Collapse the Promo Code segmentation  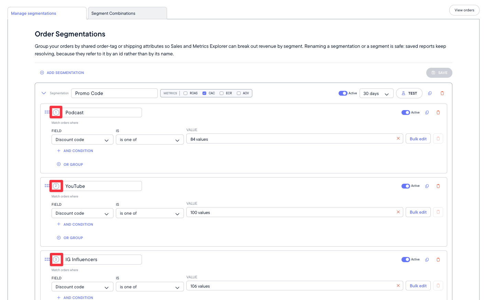coord(44,93)
